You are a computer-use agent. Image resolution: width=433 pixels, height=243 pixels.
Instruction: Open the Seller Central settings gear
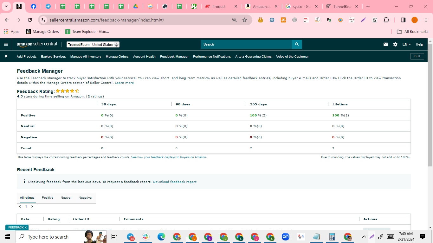coord(395,44)
